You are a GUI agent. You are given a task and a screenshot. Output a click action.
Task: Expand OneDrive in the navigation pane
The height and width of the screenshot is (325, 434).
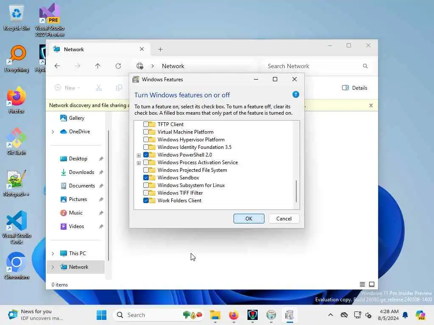[x=53, y=132]
